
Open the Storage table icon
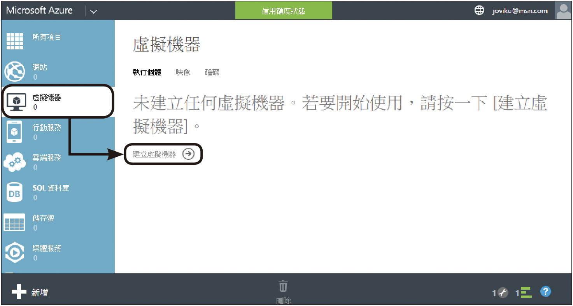[x=14, y=223]
